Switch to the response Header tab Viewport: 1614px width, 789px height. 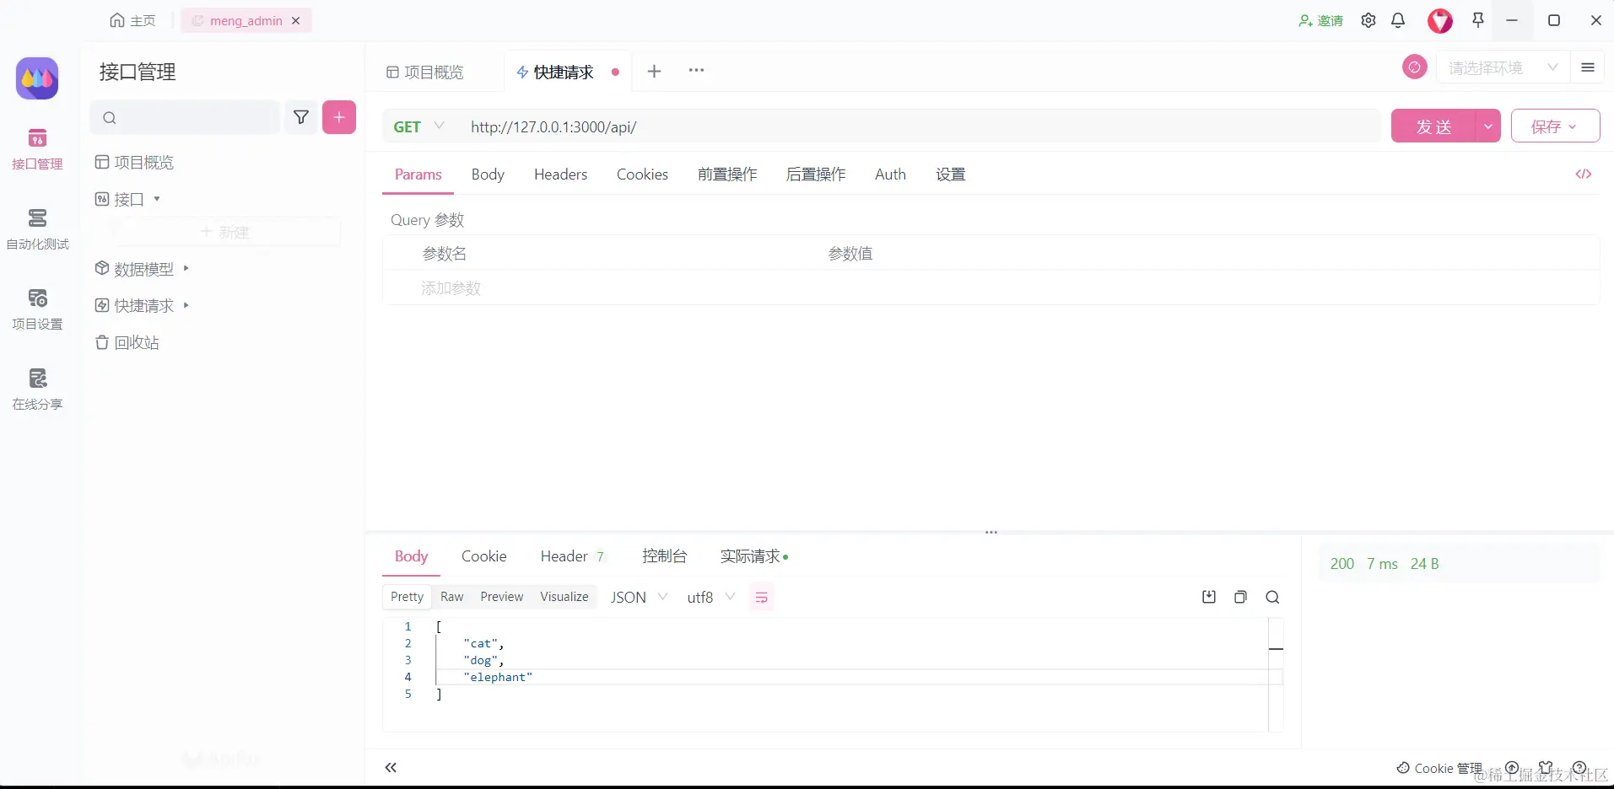tap(573, 556)
